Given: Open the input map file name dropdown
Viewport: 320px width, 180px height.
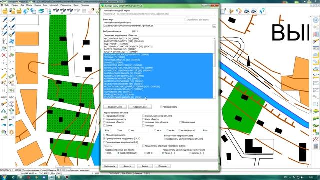Looking at the screenshot, I should coord(214,14).
